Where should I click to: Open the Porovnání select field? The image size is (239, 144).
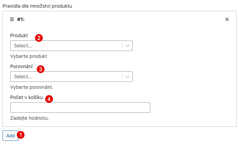71,77
